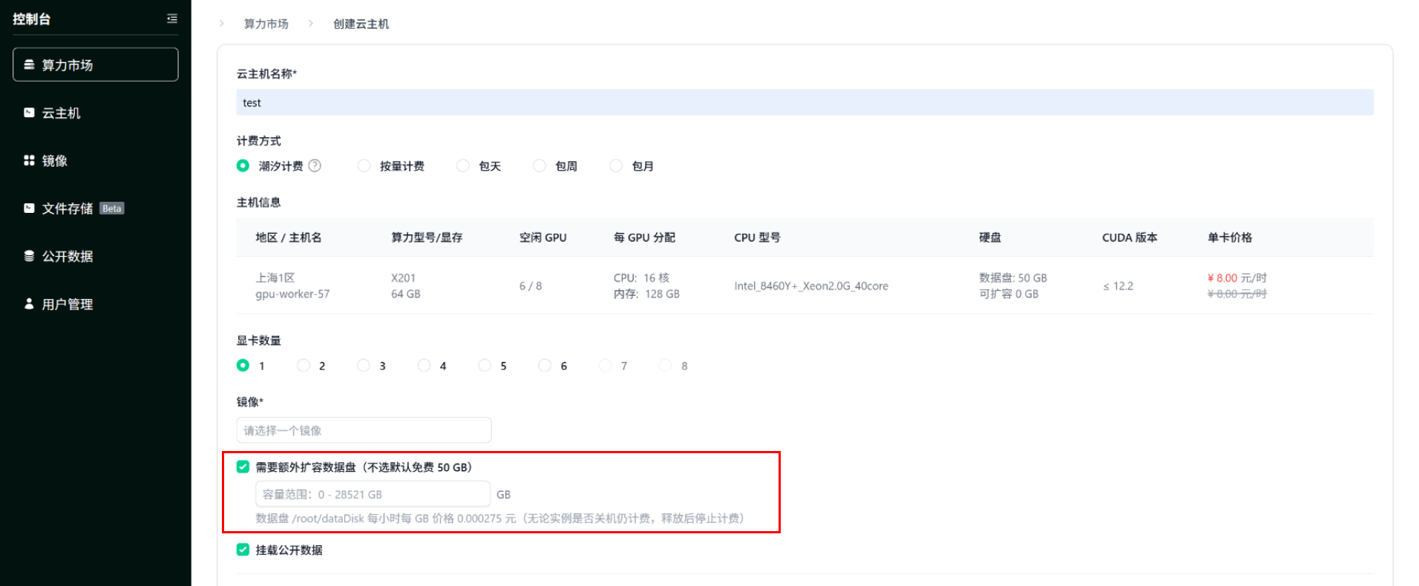Click the 算力型号/显存 column header
Image resolution: width=1419 pixels, height=586 pixels.
(x=427, y=237)
